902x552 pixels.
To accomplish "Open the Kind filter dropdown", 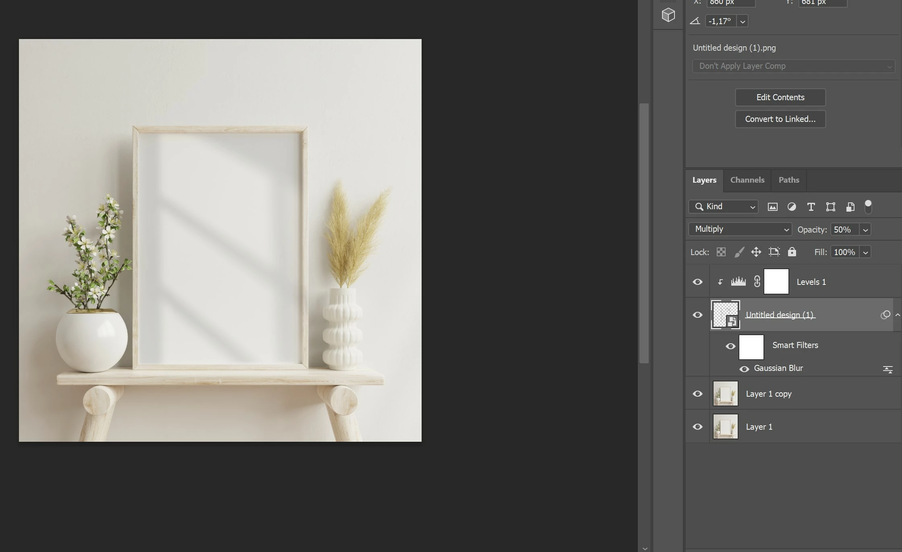I will coord(723,207).
